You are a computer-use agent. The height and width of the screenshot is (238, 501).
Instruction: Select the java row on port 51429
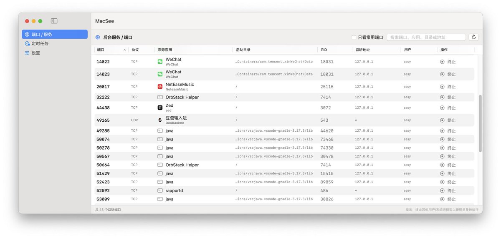tap(284, 173)
